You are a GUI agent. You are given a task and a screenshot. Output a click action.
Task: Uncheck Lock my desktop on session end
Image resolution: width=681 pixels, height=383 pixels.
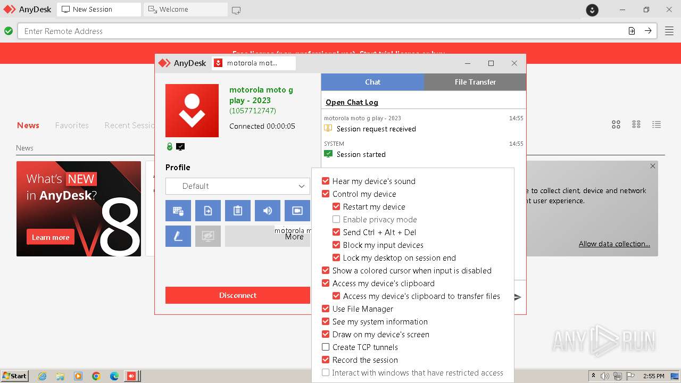click(336, 257)
